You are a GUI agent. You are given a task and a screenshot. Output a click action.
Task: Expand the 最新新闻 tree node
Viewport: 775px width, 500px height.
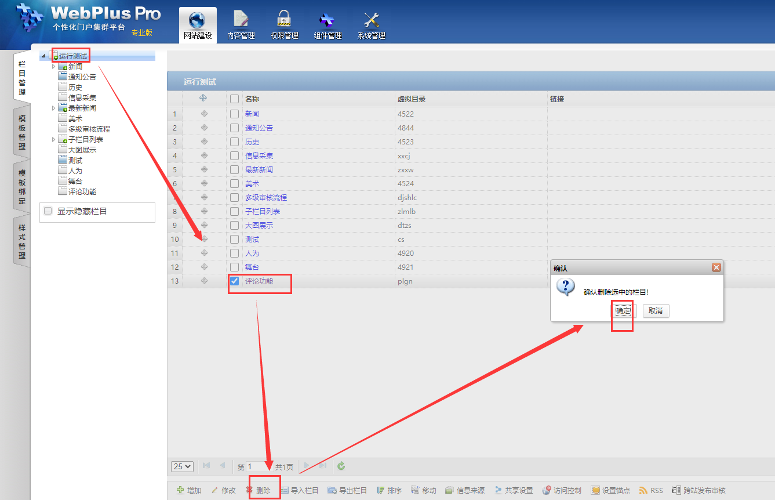54,108
